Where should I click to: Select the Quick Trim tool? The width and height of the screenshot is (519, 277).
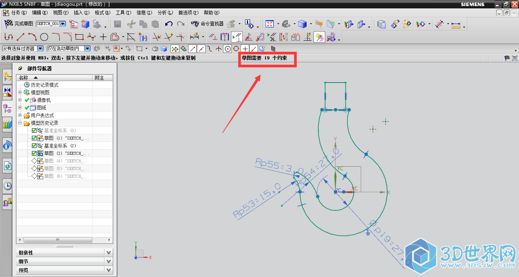(x=157, y=37)
